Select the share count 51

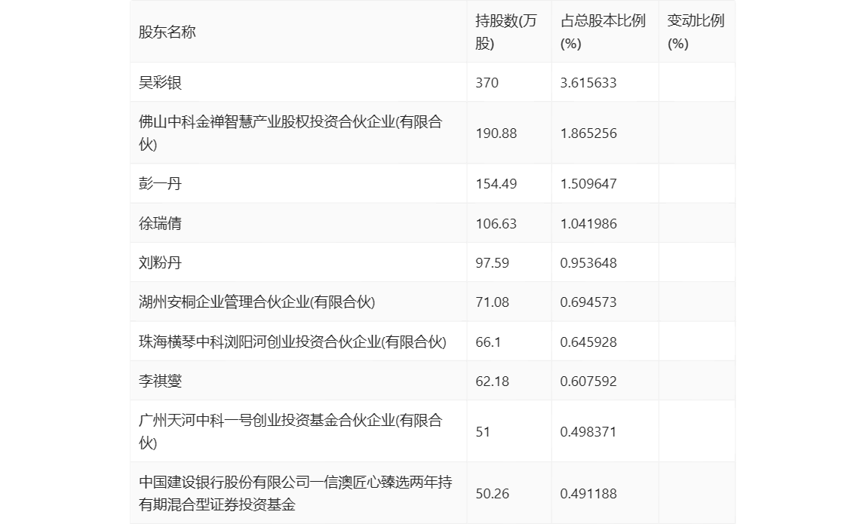pyautogui.click(x=483, y=432)
